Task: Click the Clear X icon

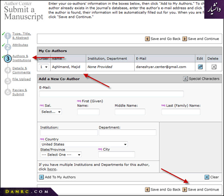Action: pos(207,177)
